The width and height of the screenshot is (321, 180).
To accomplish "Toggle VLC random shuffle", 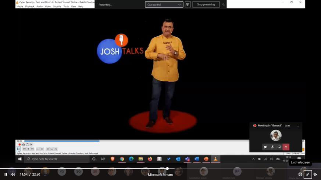I will click(56, 149).
